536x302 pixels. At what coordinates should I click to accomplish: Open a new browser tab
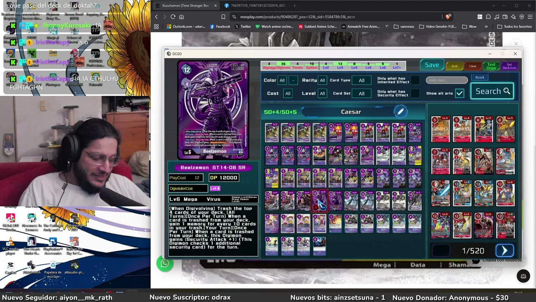[x=294, y=5]
